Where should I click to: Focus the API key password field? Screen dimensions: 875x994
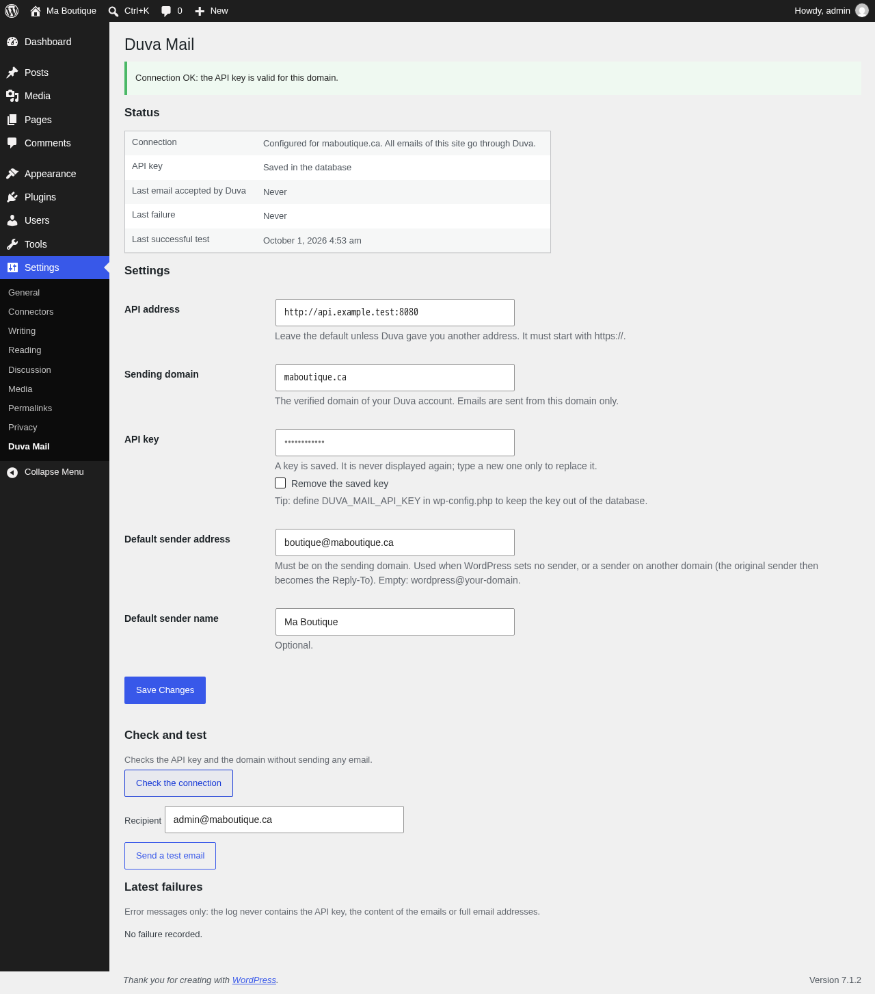pos(395,443)
